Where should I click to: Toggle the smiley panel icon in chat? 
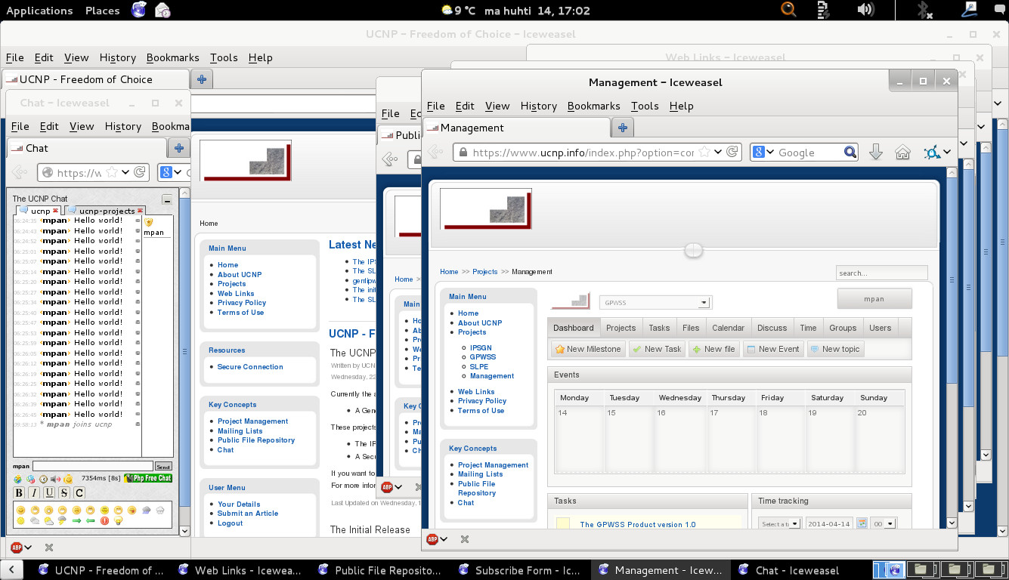pyautogui.click(x=68, y=479)
